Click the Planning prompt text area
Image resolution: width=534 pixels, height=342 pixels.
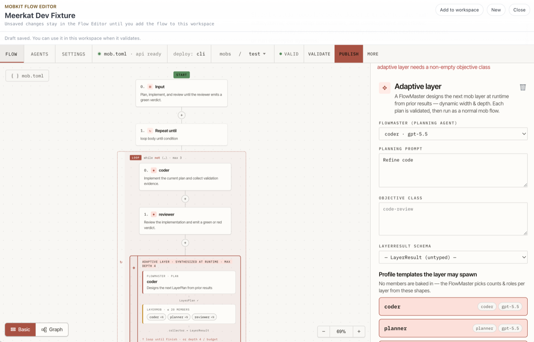click(x=453, y=171)
